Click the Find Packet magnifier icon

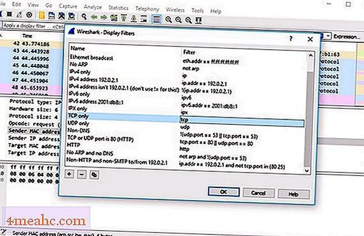click(84, 16)
